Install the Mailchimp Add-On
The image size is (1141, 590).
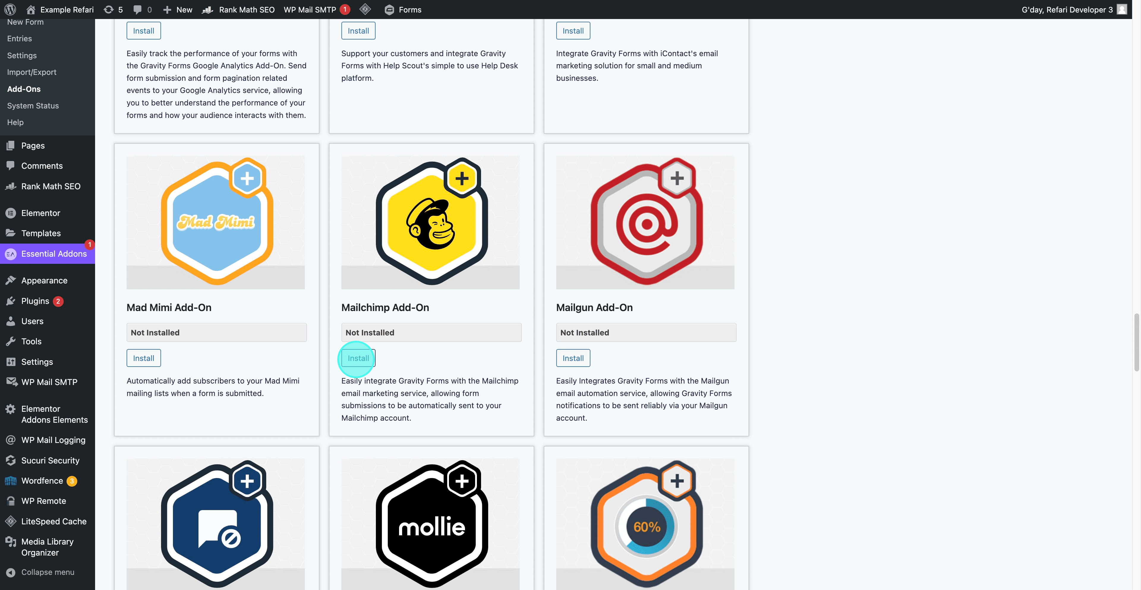358,358
